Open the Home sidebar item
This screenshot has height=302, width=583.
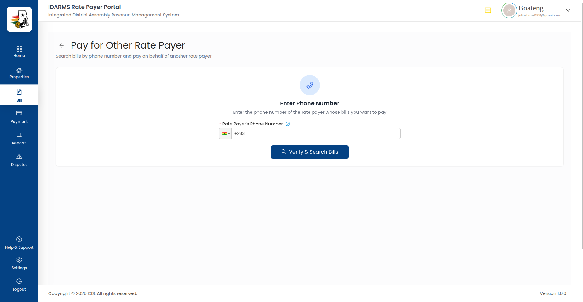click(x=19, y=52)
